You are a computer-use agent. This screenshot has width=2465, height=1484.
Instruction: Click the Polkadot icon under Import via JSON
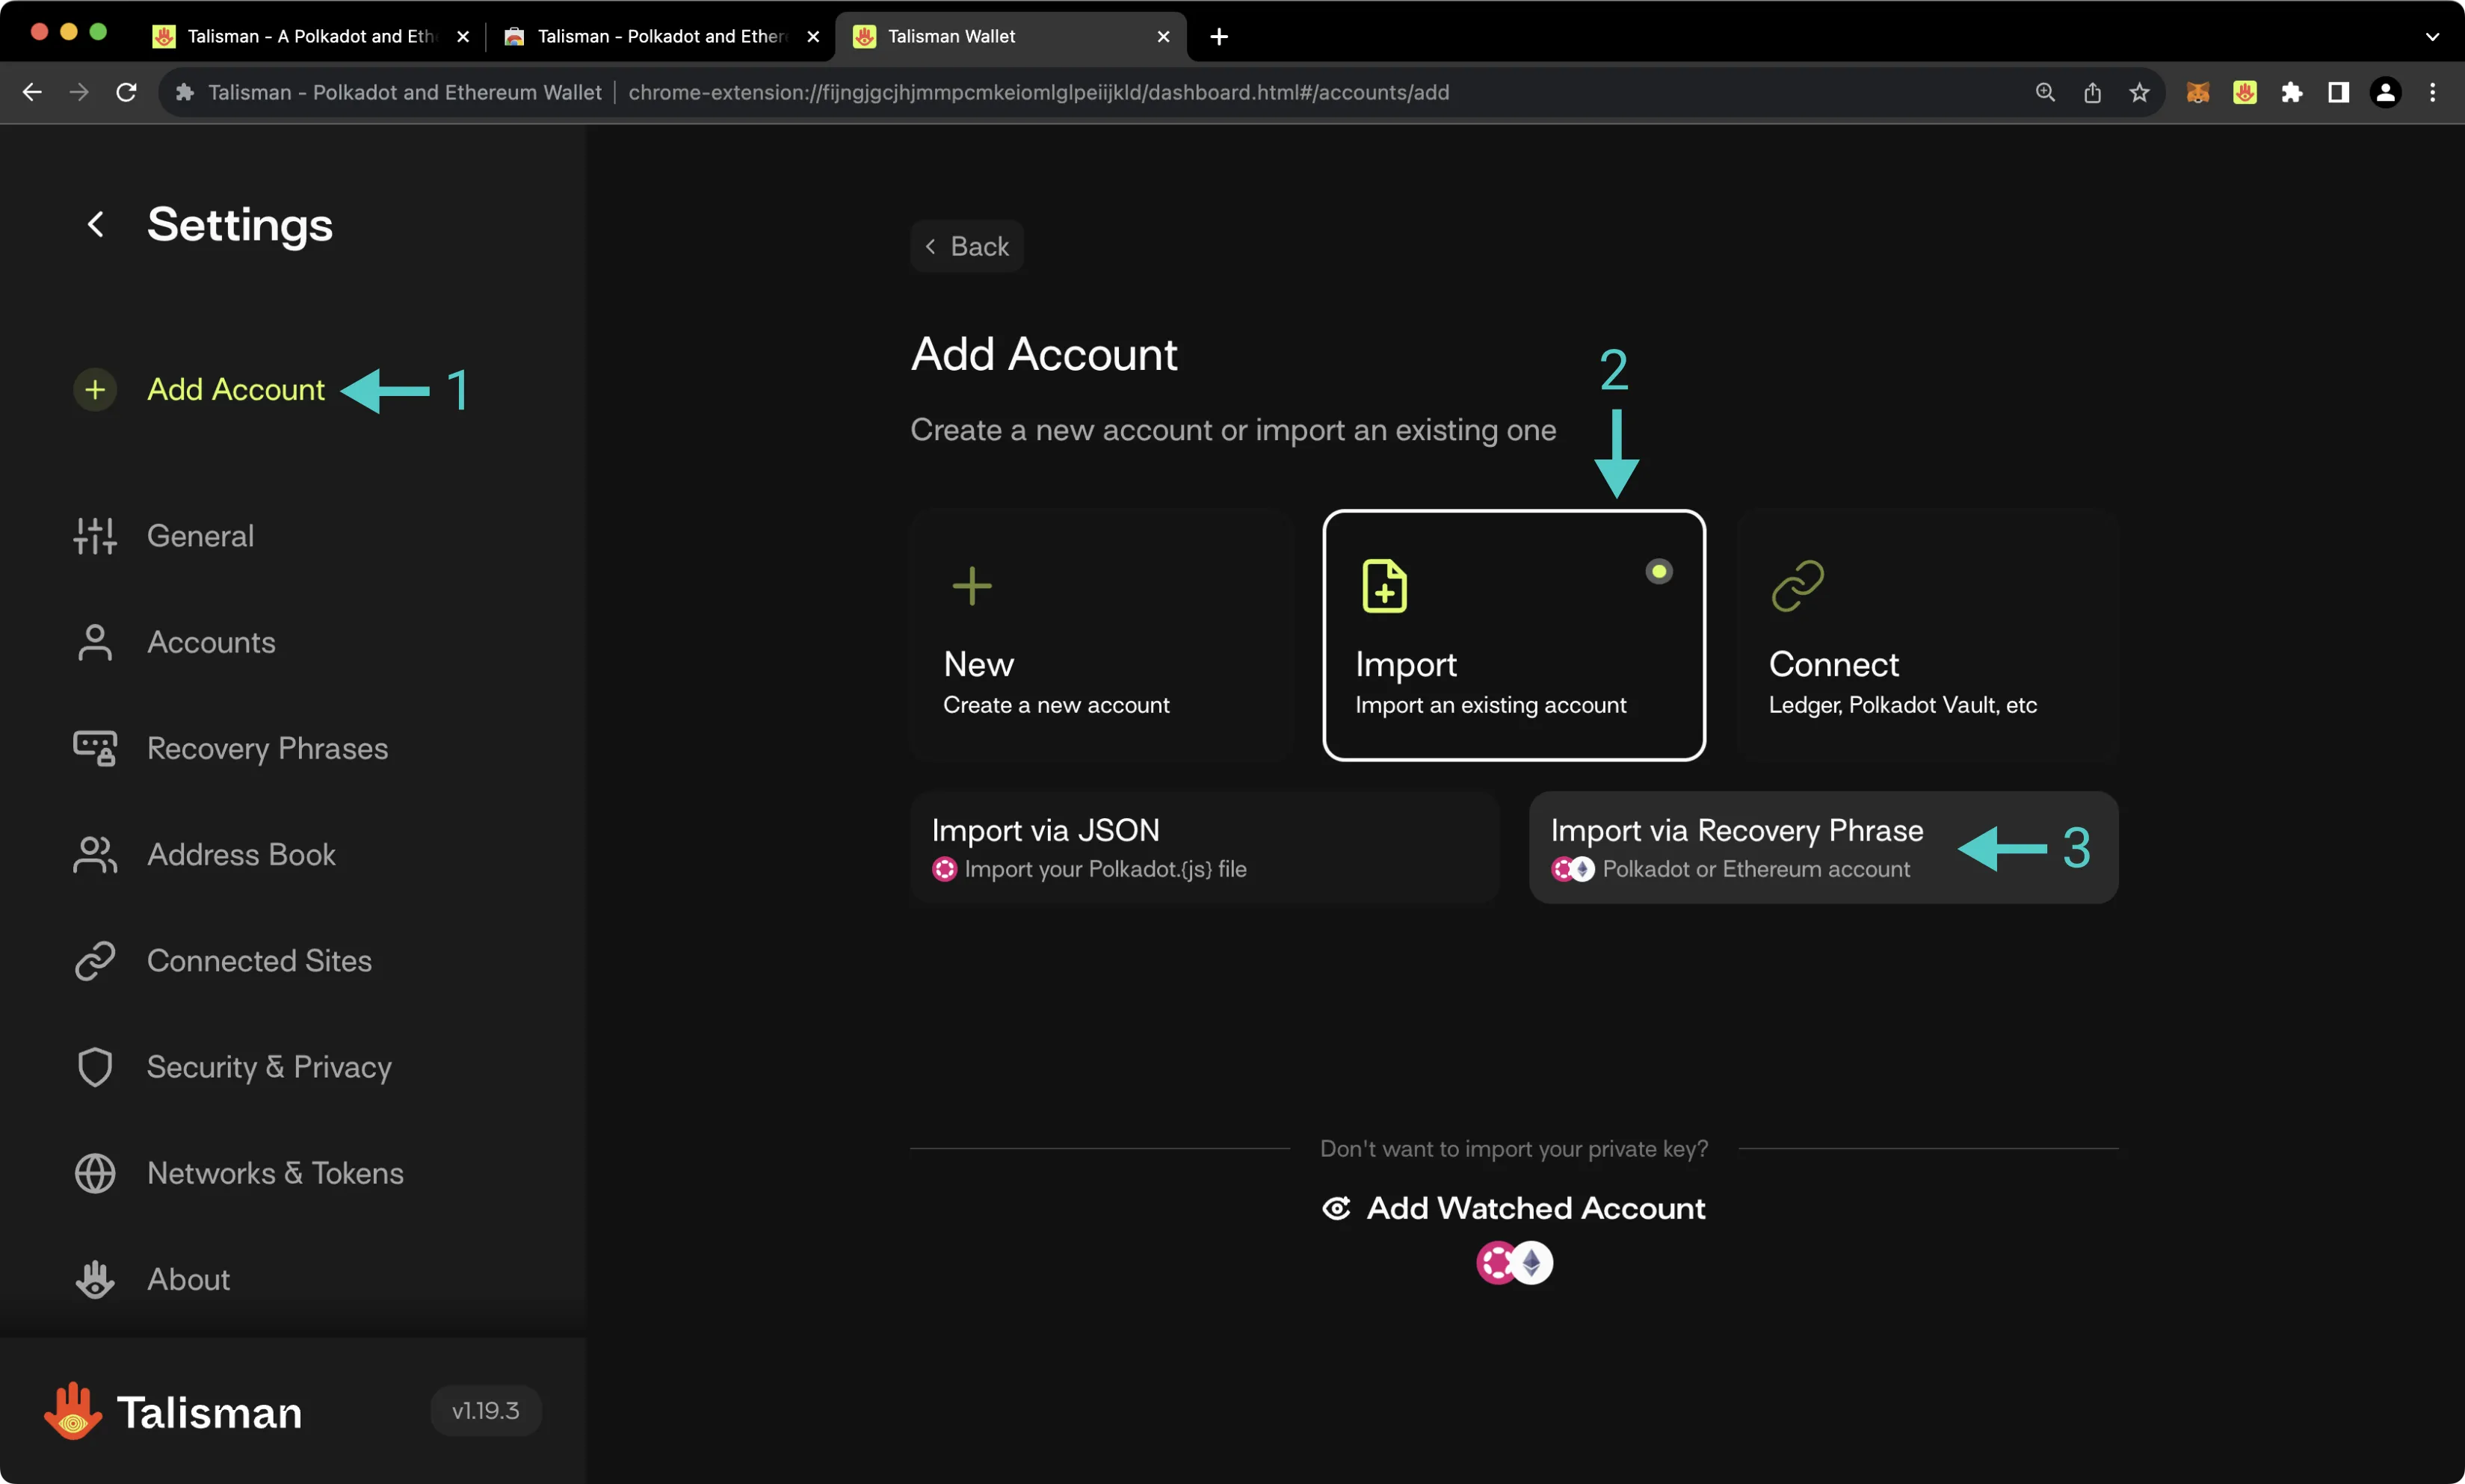(x=944, y=869)
